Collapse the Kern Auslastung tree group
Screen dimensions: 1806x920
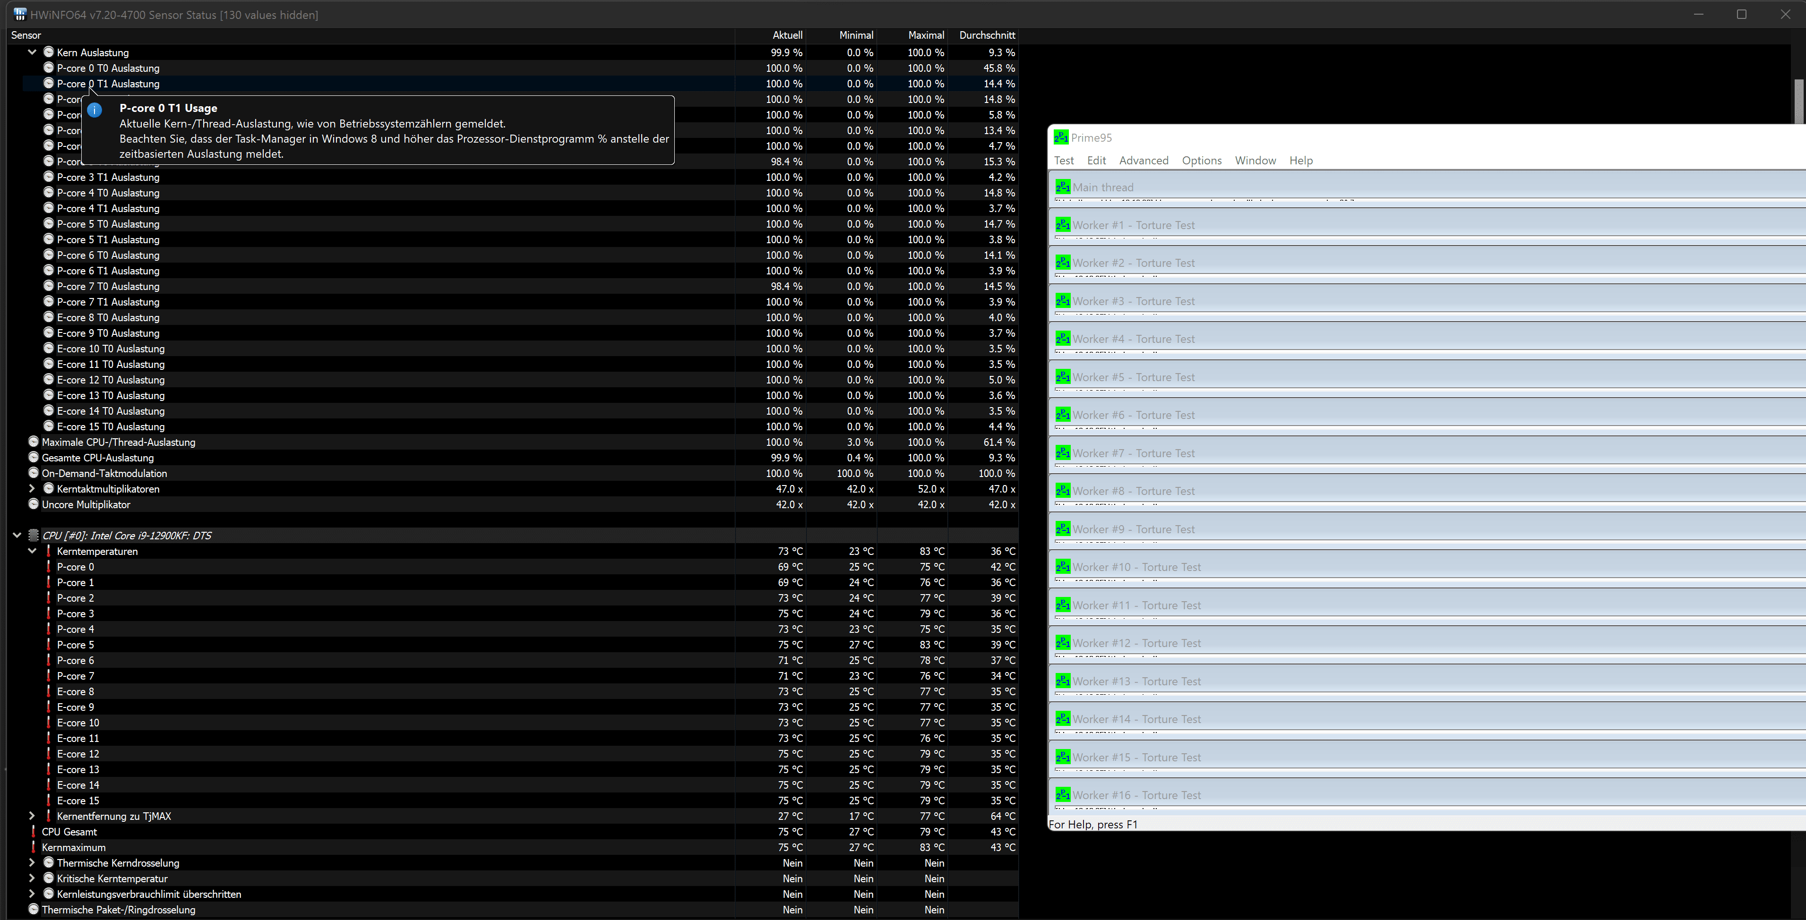32,52
